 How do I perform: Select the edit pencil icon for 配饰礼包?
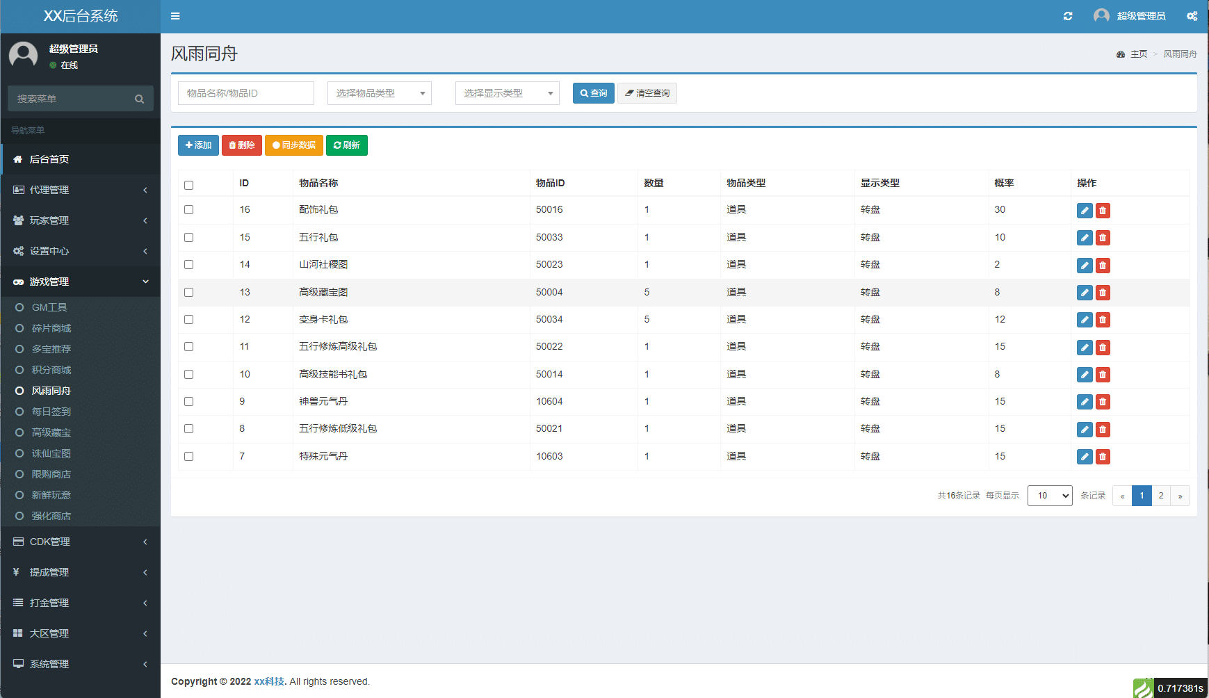pyautogui.click(x=1085, y=210)
